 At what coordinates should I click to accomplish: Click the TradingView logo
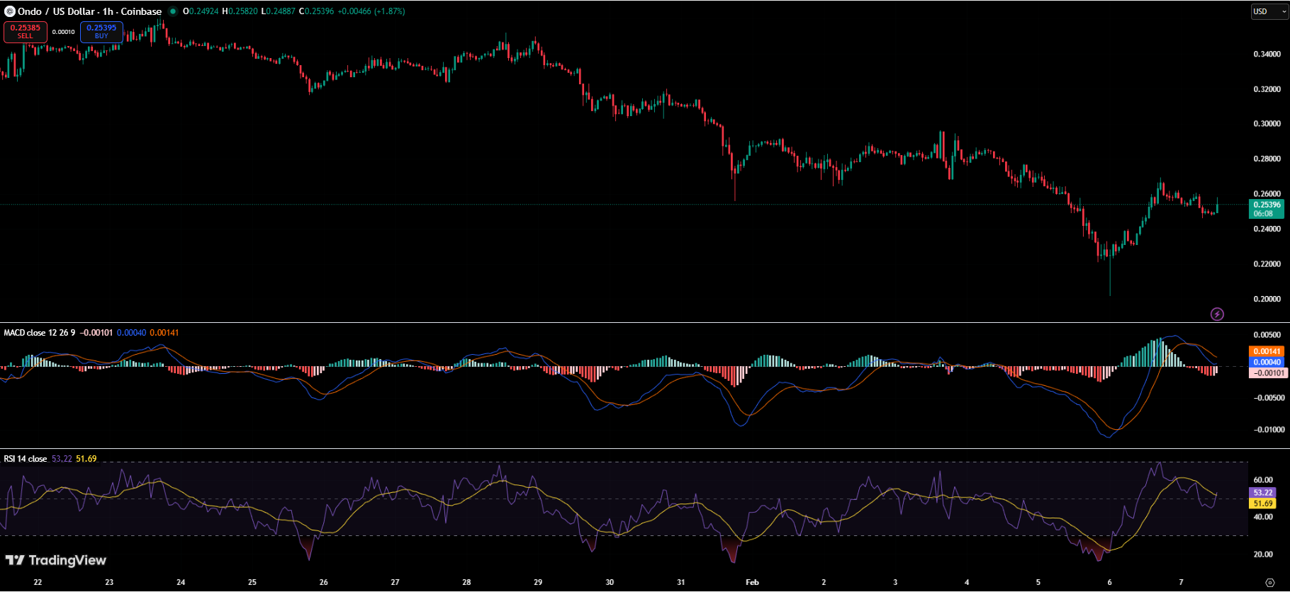tap(56, 560)
